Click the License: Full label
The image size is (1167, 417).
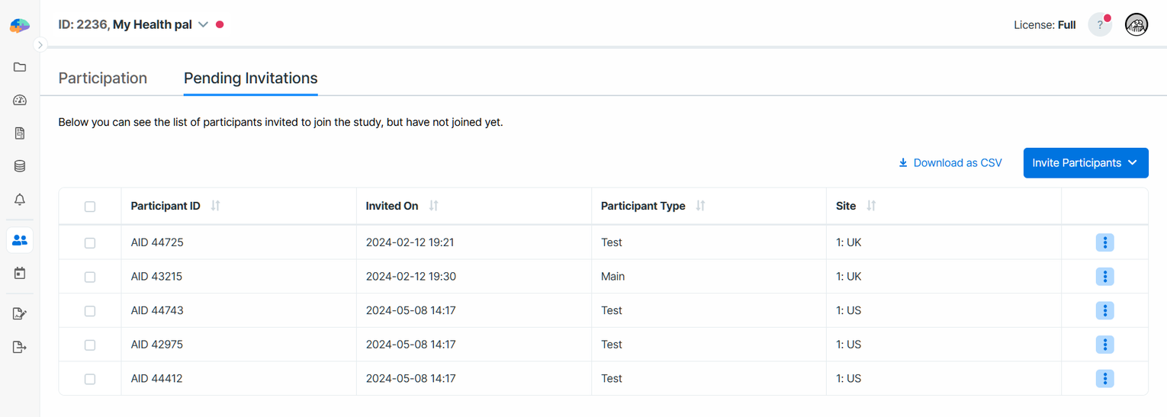pos(1044,25)
